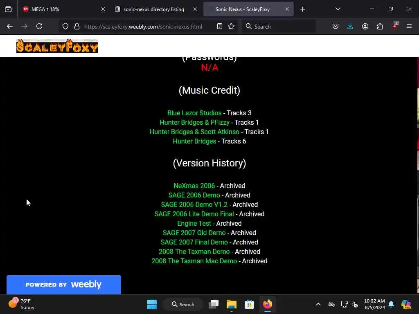The image size is (419, 314).
Task: Click Firefox taskbar icon
Action: 267,304
